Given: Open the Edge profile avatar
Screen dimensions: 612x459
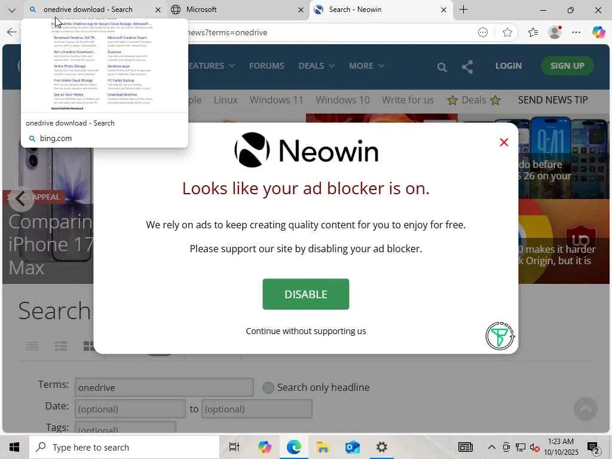Looking at the screenshot, I should [x=555, y=32].
